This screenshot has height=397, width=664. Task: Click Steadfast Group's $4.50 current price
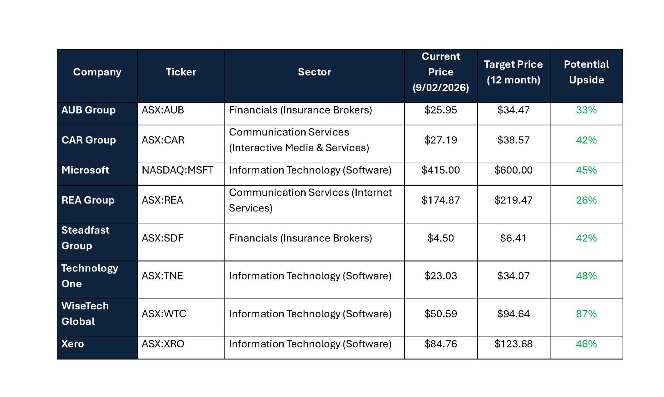coord(441,238)
